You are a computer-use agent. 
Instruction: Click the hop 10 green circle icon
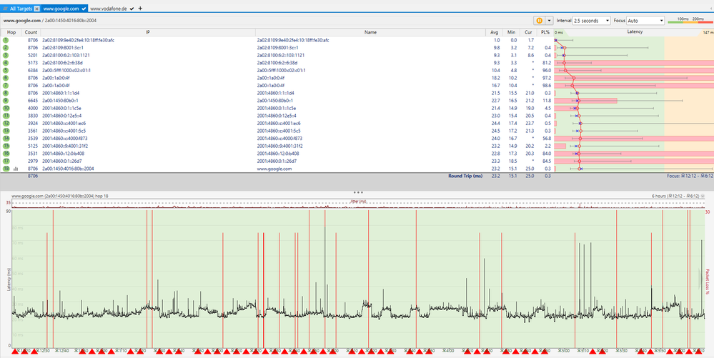pyautogui.click(x=6, y=108)
